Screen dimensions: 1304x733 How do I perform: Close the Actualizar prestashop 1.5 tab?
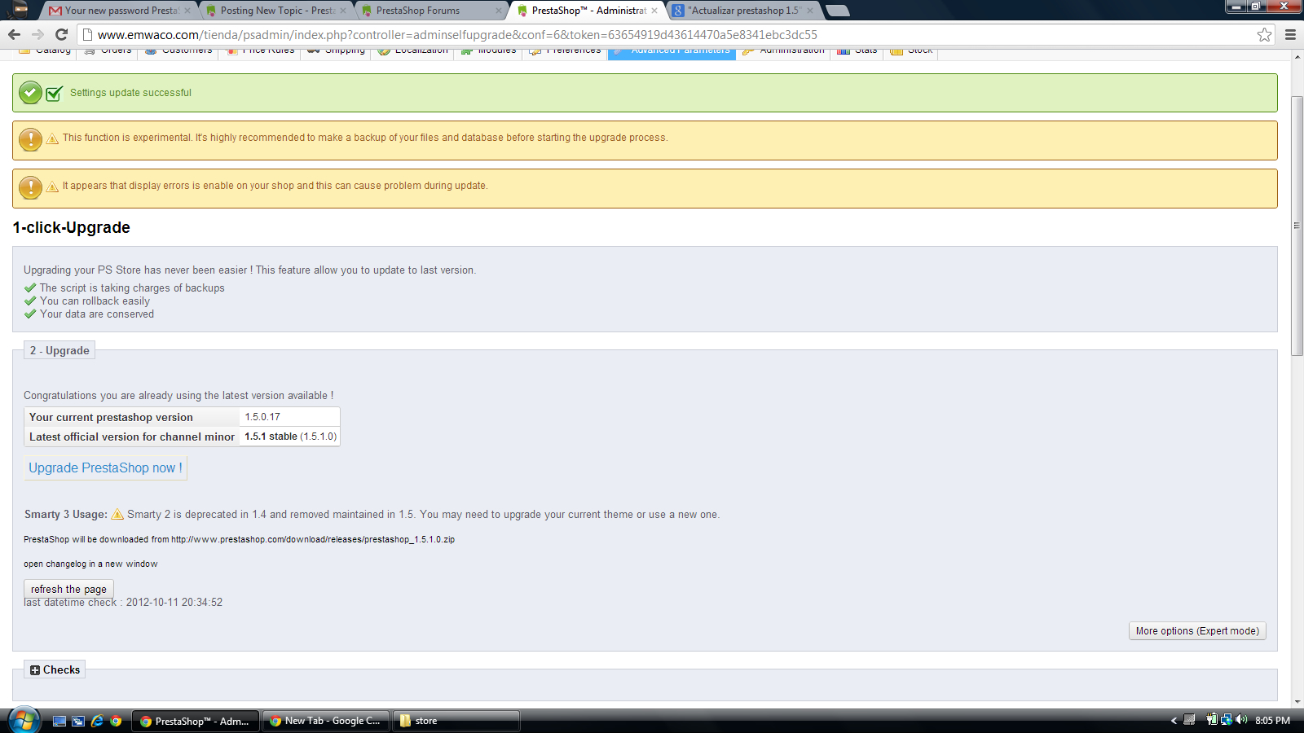point(810,11)
